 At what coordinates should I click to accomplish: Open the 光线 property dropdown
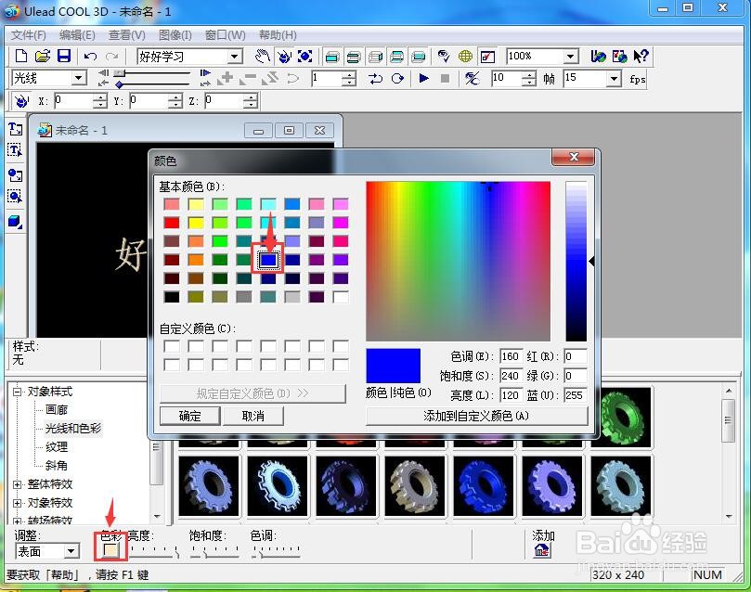tap(79, 78)
